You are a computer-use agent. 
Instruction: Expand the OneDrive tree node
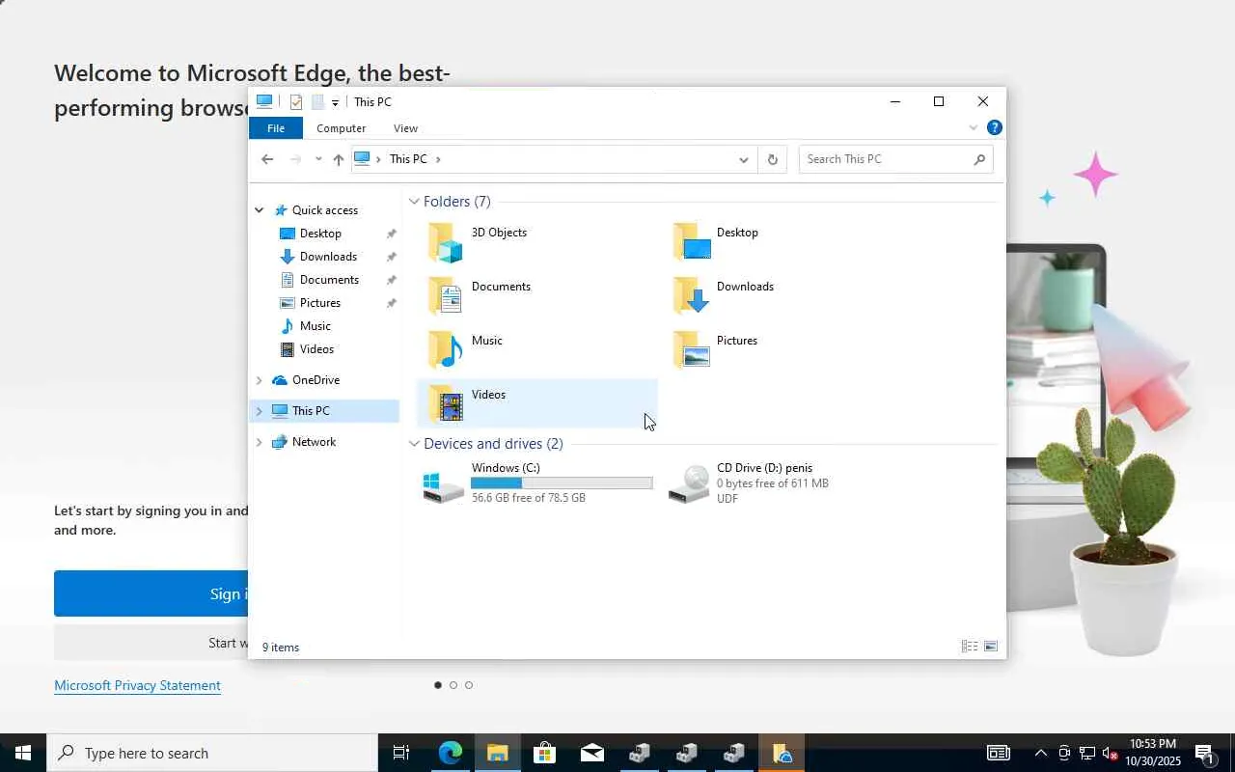pyautogui.click(x=259, y=380)
